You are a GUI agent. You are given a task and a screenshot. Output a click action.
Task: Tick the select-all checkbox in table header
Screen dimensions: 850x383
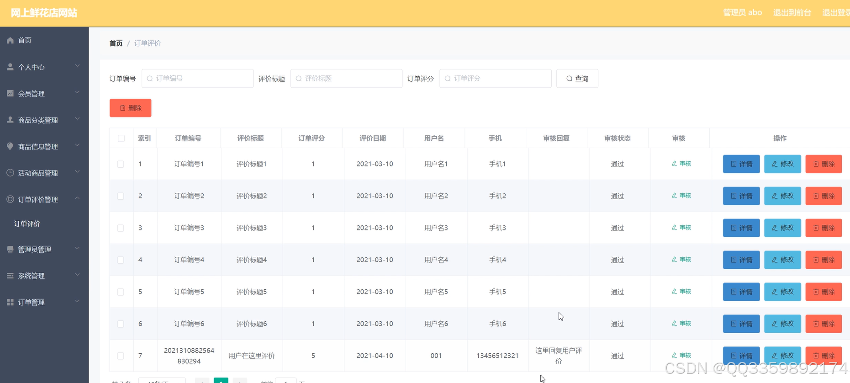pyautogui.click(x=121, y=138)
